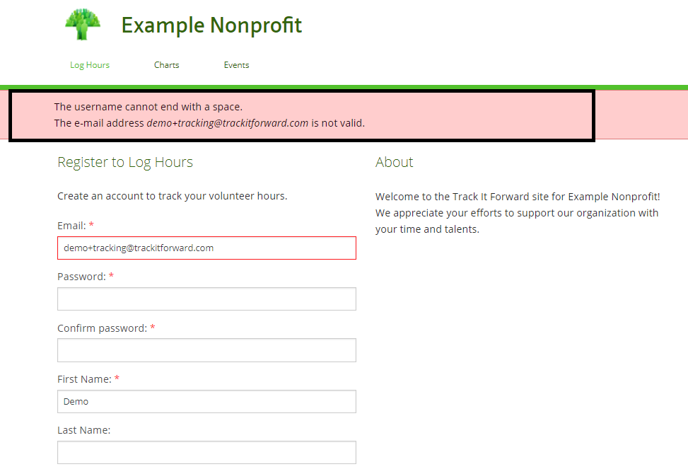Click the italic email address in the error
688x474 pixels.
tap(228, 123)
